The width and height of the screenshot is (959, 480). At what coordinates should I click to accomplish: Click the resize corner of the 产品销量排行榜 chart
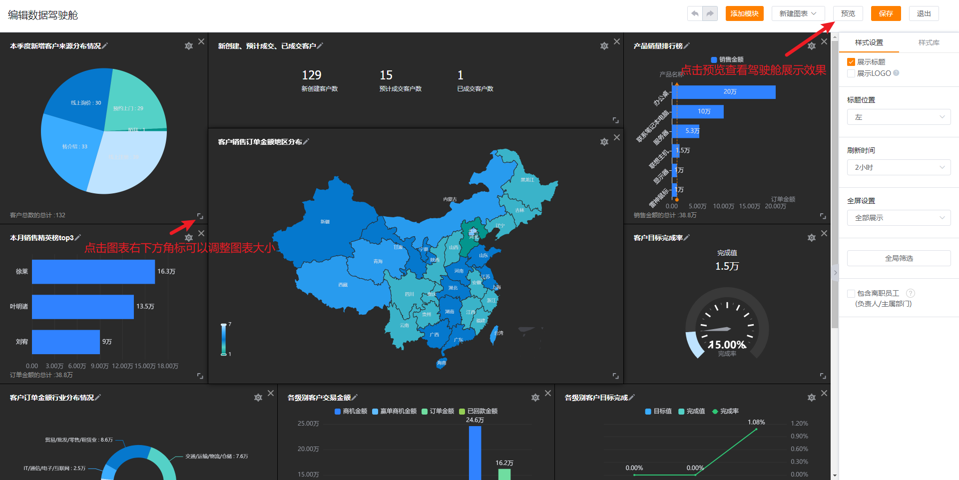(823, 216)
